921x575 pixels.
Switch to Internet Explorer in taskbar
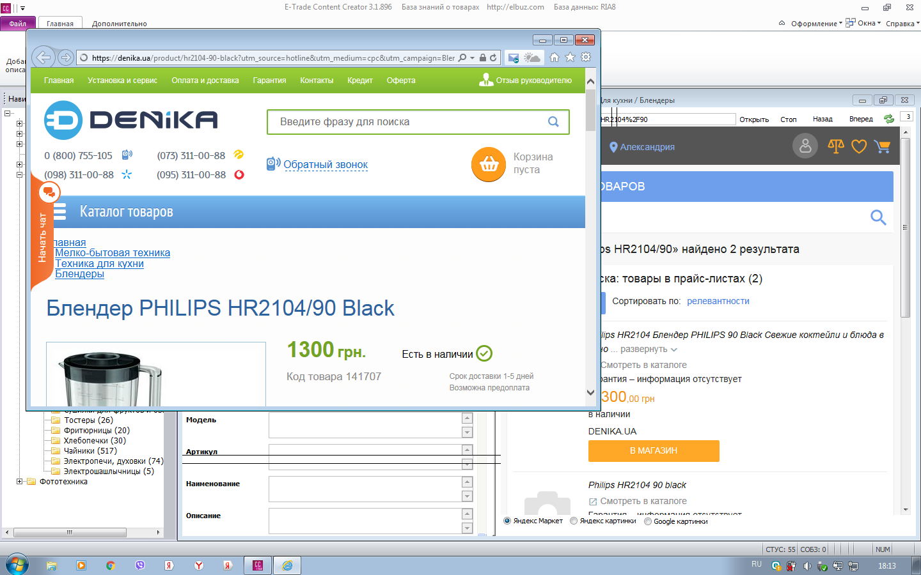tap(287, 565)
